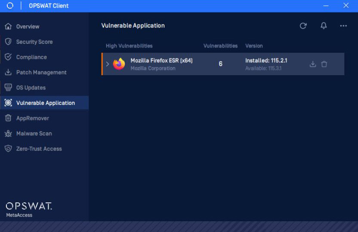
Task: Click the Vulnerabilities column header
Action: point(220,46)
